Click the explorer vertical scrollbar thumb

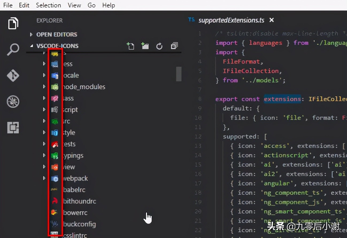179,74
